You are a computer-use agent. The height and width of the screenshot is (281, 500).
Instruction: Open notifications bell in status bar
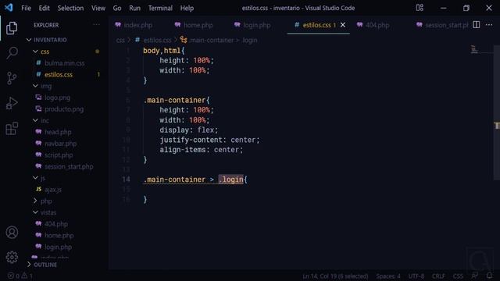489,276
